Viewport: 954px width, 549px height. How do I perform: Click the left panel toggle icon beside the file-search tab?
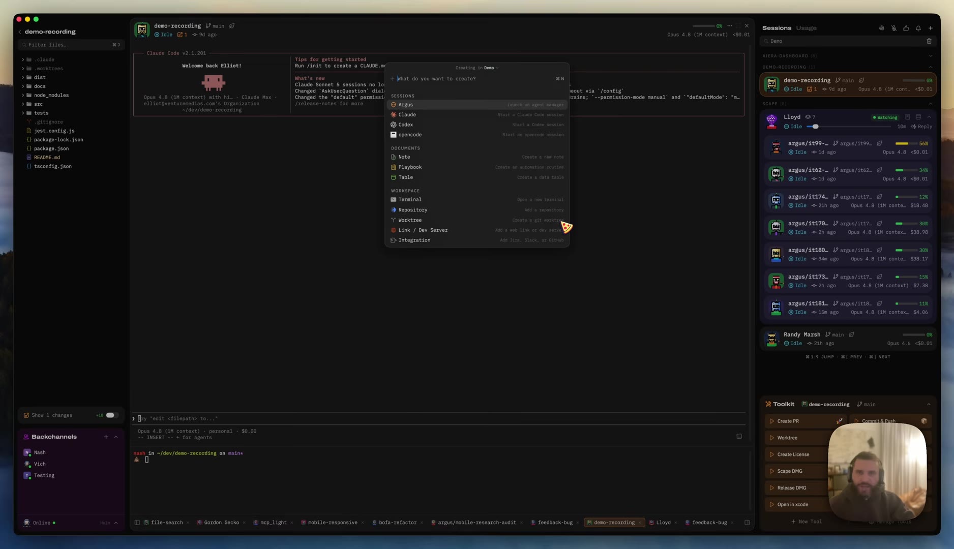137,523
